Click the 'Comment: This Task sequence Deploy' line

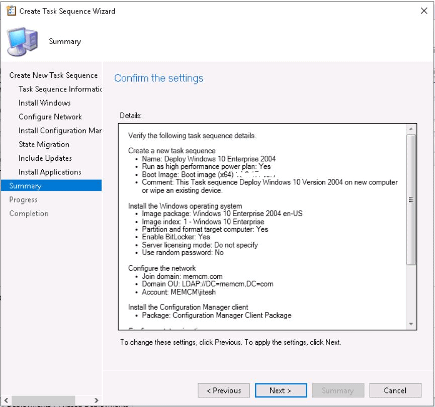tap(270, 186)
